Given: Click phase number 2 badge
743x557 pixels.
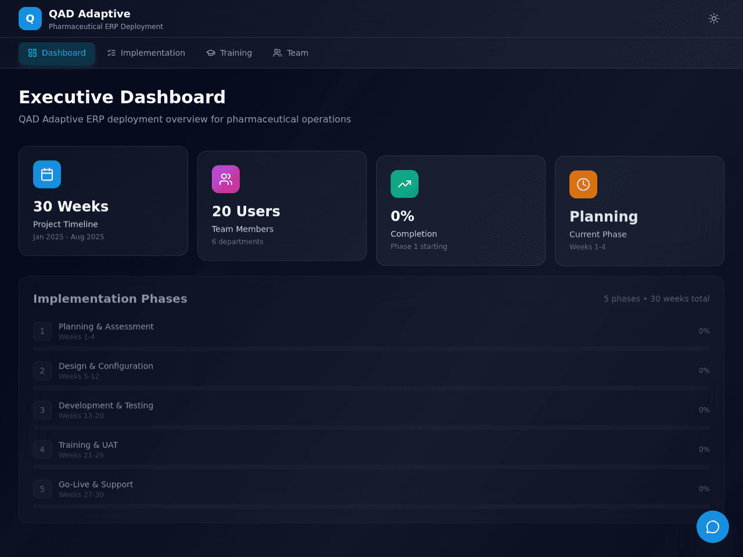Looking at the screenshot, I should (42, 371).
